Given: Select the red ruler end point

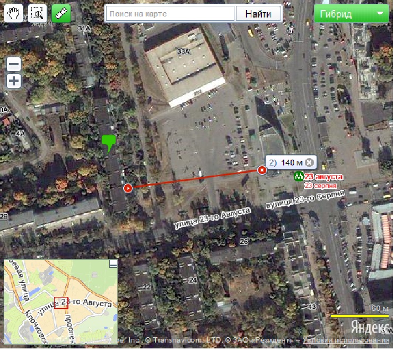Looking at the screenshot, I should 262,170.
